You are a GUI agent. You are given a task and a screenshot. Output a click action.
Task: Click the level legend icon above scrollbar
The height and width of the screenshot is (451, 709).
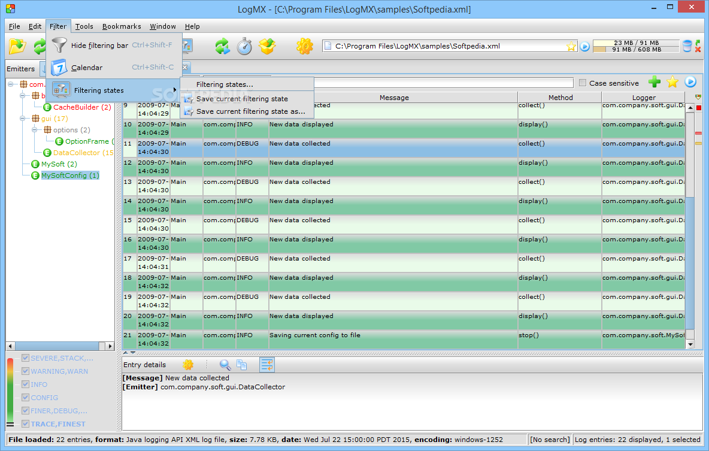pos(698,97)
